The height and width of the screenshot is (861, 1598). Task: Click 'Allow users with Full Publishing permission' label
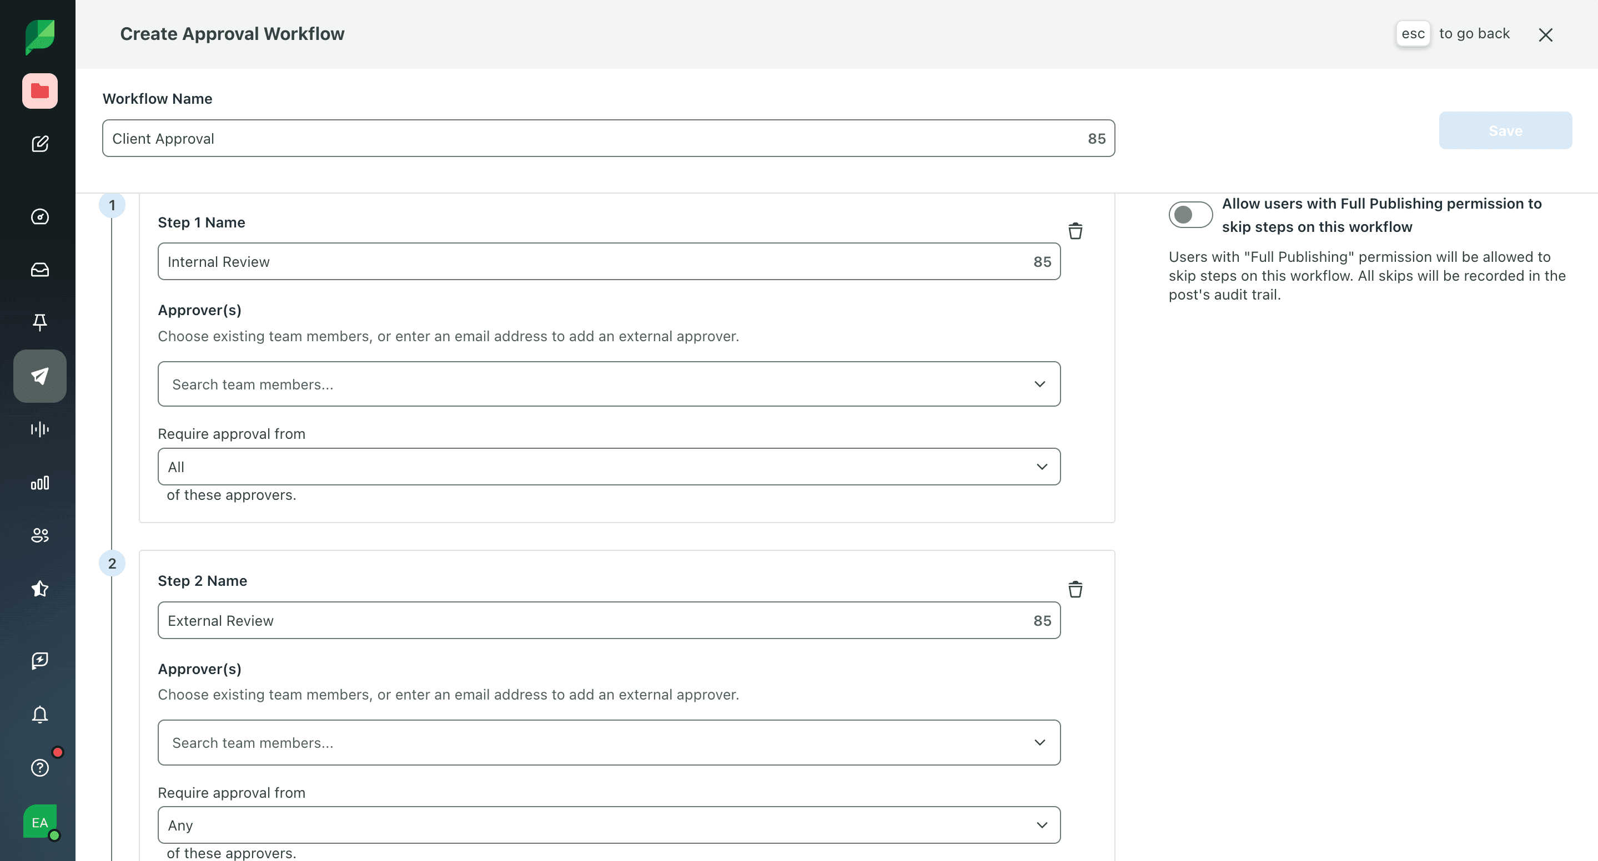click(x=1381, y=215)
